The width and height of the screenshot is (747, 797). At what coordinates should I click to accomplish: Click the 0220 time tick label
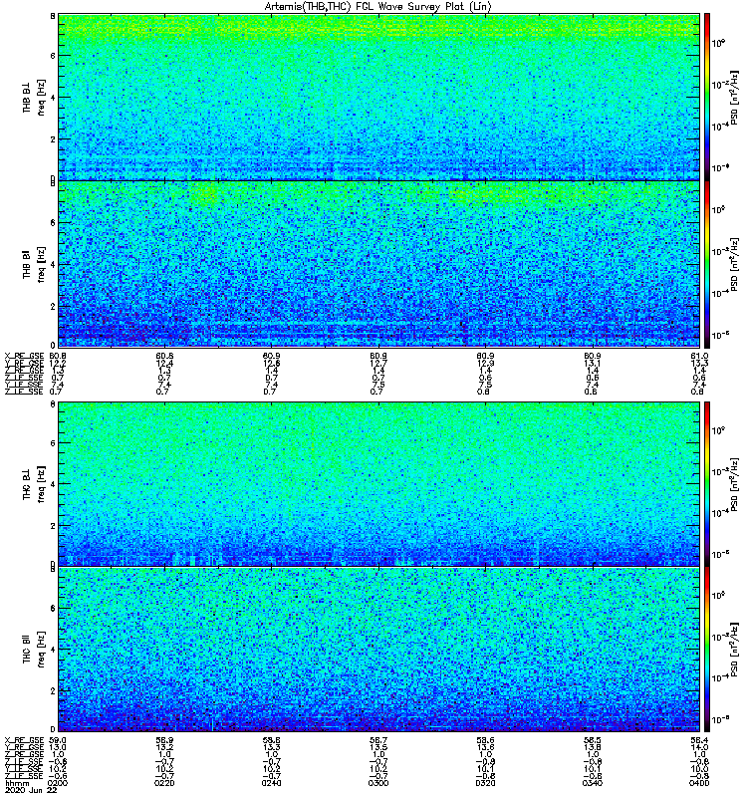click(x=164, y=783)
